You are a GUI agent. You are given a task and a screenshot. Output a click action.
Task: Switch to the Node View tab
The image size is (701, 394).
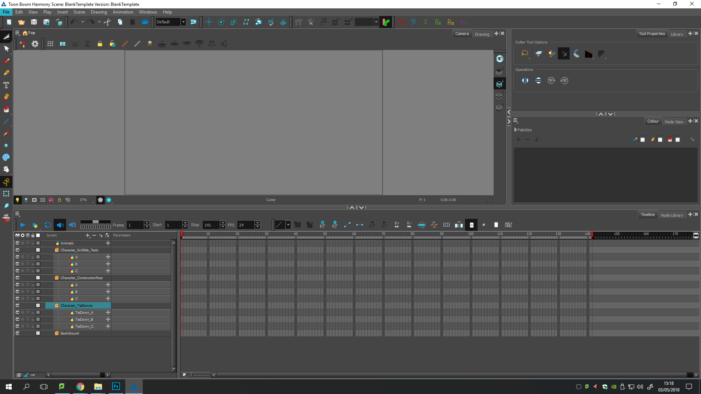pos(674,121)
